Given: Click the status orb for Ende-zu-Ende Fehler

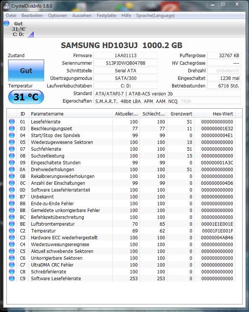Looking at the screenshot, I should pos(12,203).
